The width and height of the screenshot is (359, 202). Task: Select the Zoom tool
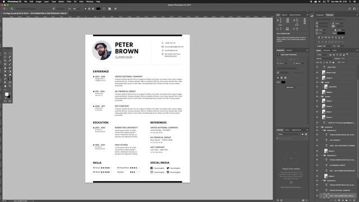pyautogui.click(x=10, y=86)
